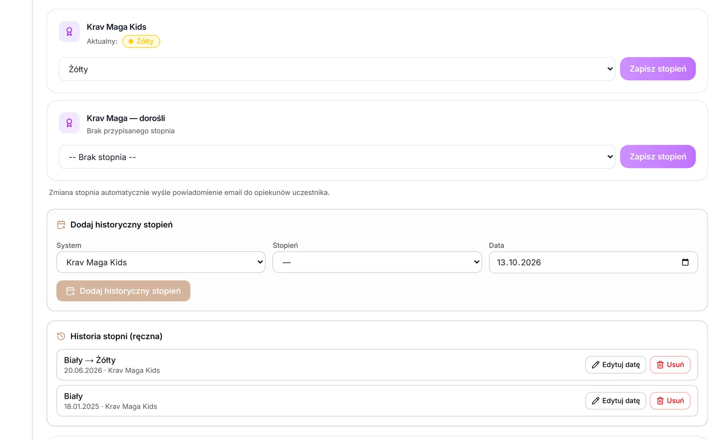
Task: Click the Krav Maga Kids badge icon
Action: click(x=69, y=32)
